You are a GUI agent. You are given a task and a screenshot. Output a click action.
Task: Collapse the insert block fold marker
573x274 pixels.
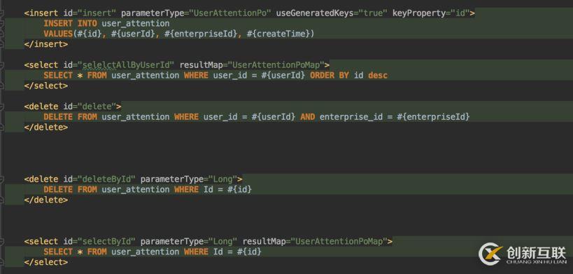click(x=2, y=13)
